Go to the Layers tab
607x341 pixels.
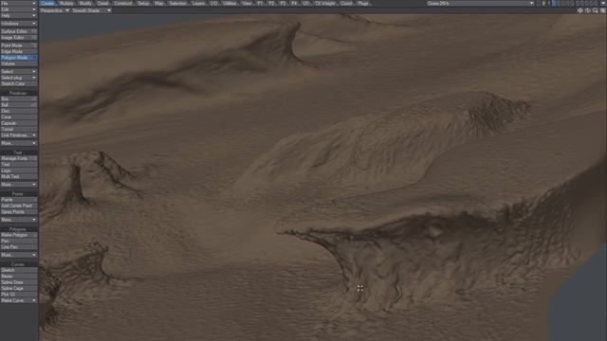coord(199,3)
